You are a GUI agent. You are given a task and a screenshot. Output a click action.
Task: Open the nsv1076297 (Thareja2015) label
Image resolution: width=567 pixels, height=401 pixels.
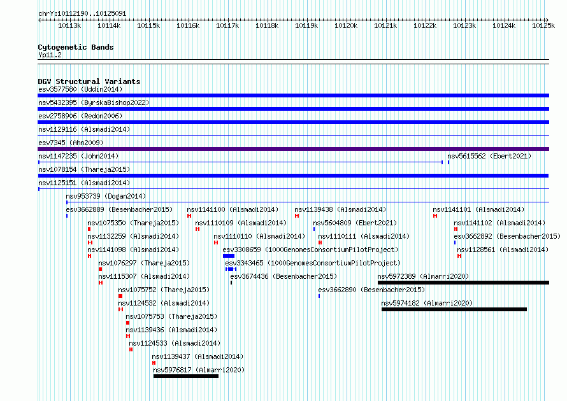click(x=144, y=263)
